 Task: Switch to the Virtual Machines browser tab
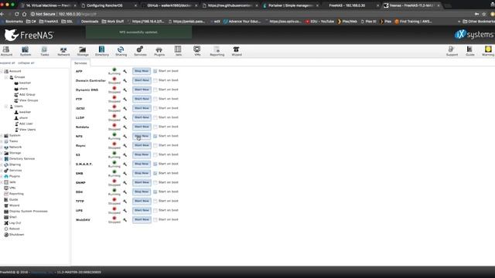click(x=47, y=5)
